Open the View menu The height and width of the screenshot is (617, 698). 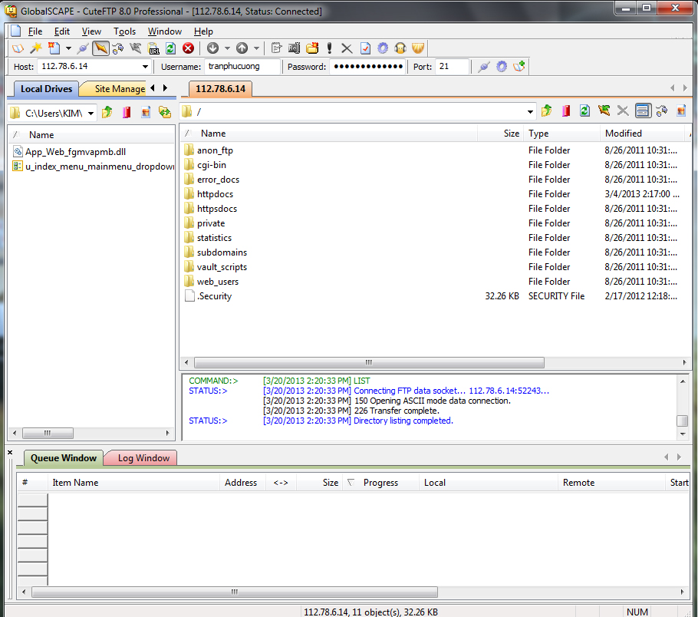(91, 31)
